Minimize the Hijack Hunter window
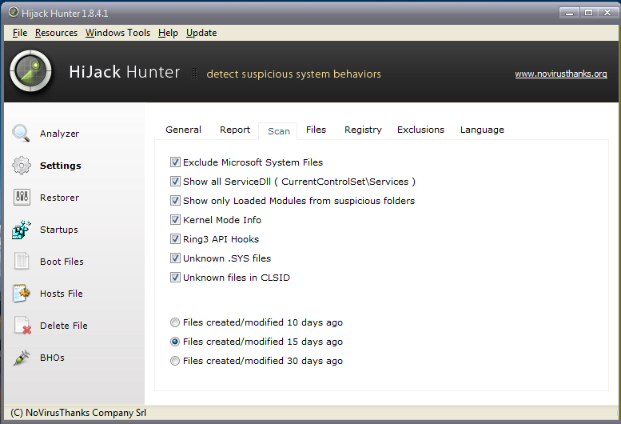The width and height of the screenshot is (621, 424). point(570,13)
